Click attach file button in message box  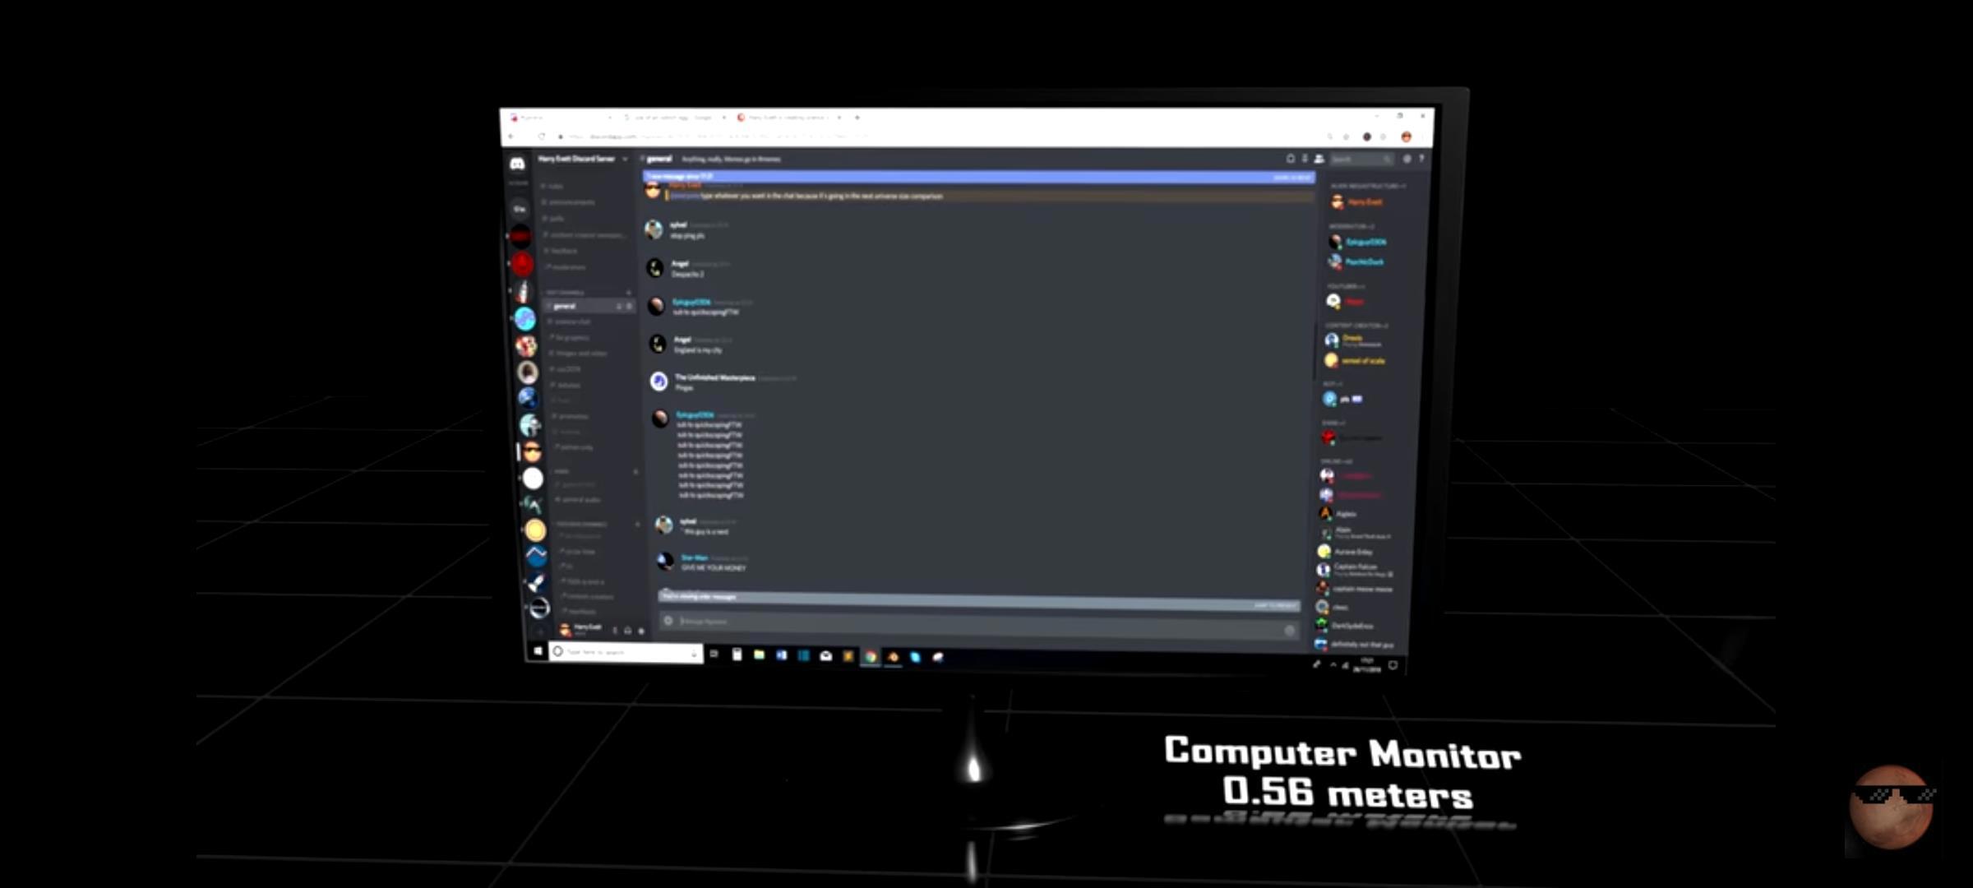pos(668,621)
